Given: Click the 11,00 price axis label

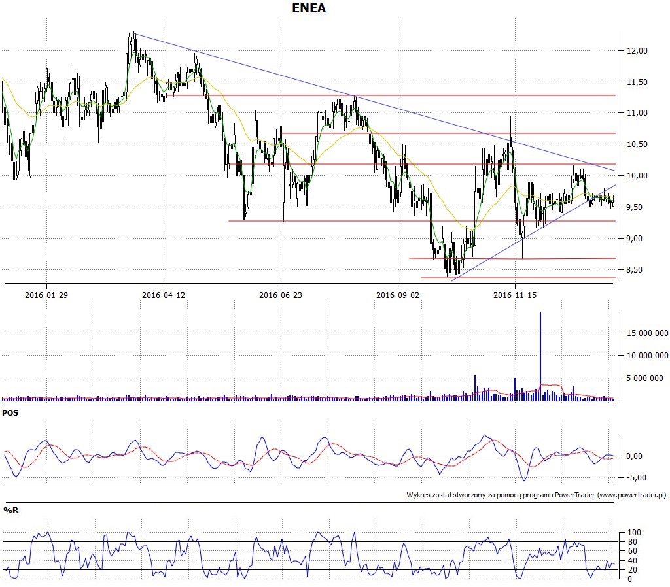Looking at the screenshot, I should [637, 113].
